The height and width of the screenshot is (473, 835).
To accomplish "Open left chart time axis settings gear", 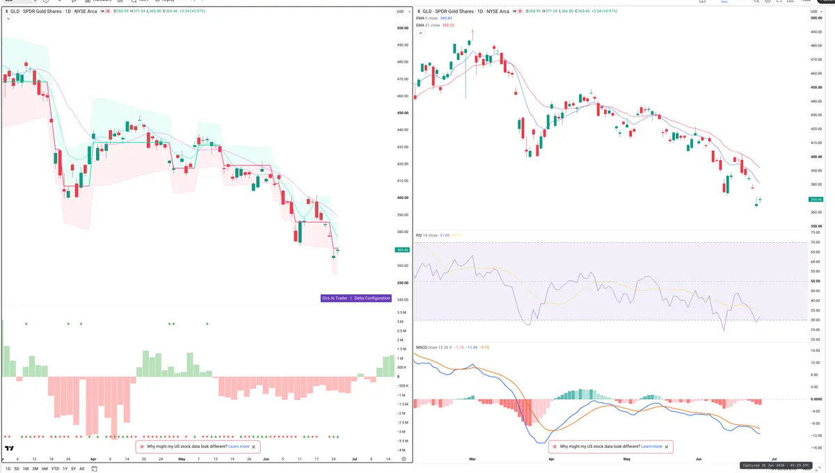I will coord(404,460).
